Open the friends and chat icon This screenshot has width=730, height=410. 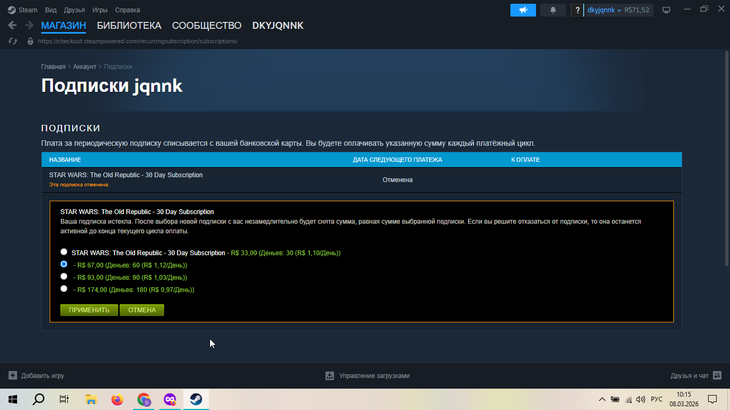[717, 375]
